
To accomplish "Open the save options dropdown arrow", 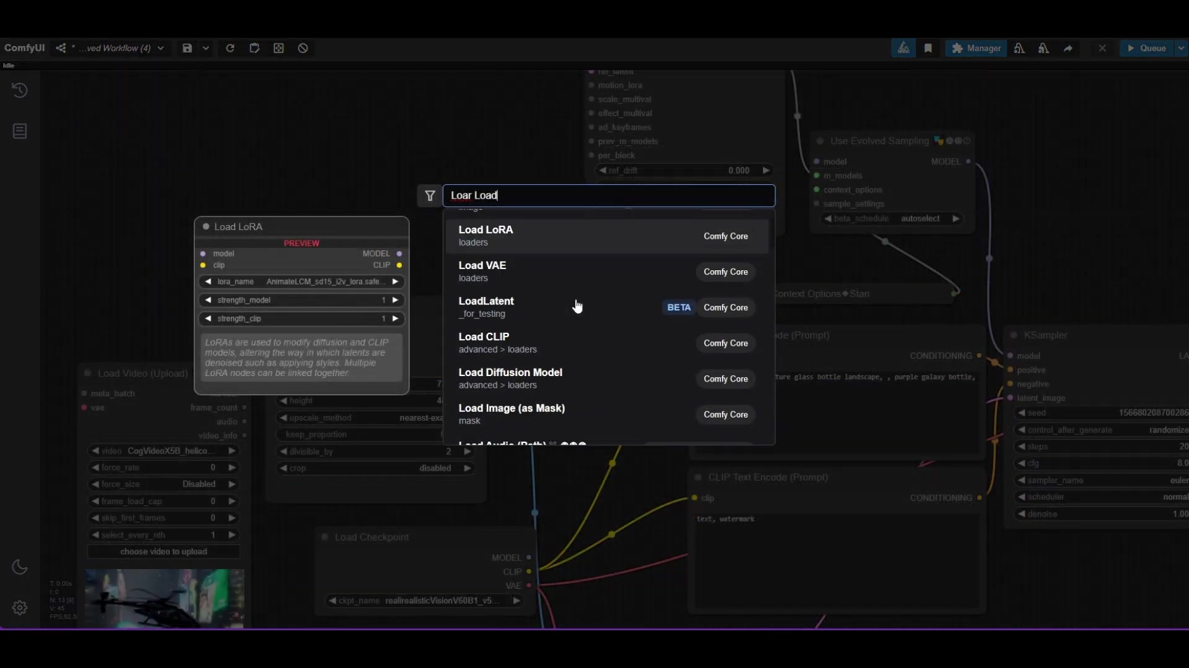I will [x=206, y=48].
